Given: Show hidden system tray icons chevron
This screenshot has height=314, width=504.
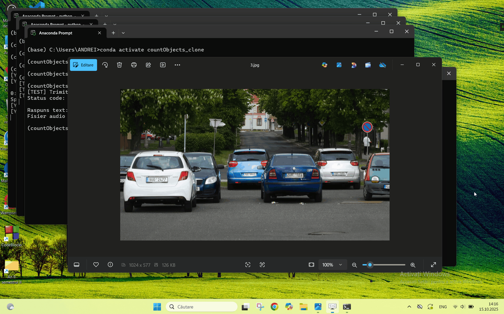Looking at the screenshot, I should (409, 307).
